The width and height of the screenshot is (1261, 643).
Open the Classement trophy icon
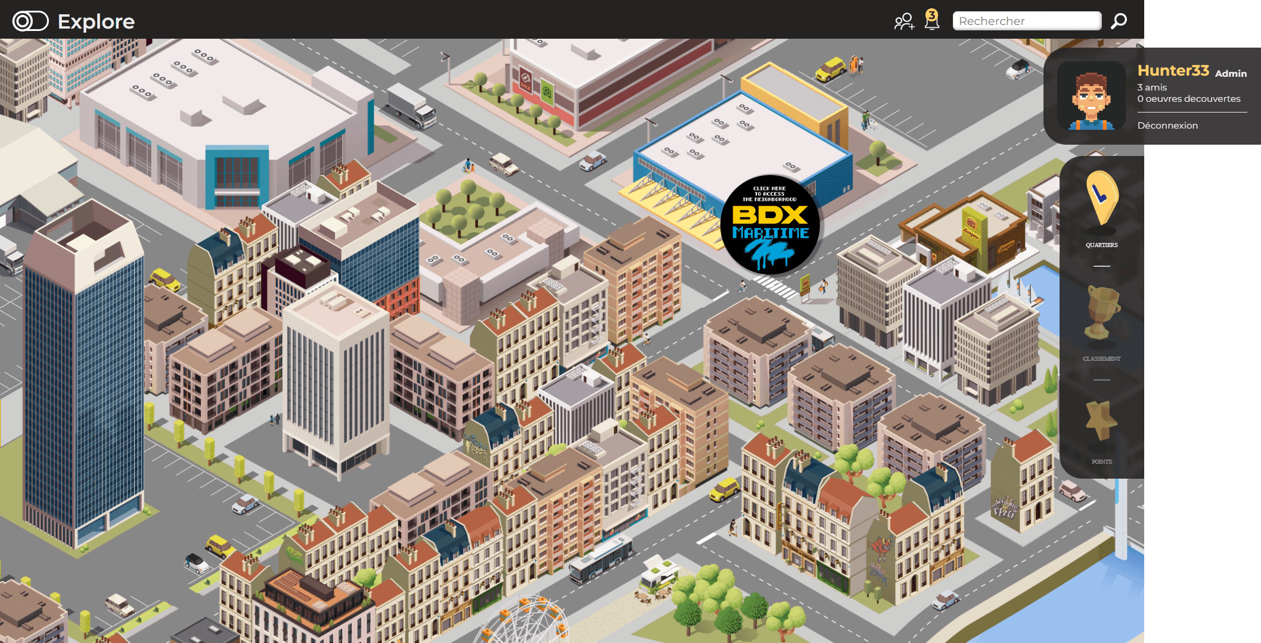pos(1101,314)
